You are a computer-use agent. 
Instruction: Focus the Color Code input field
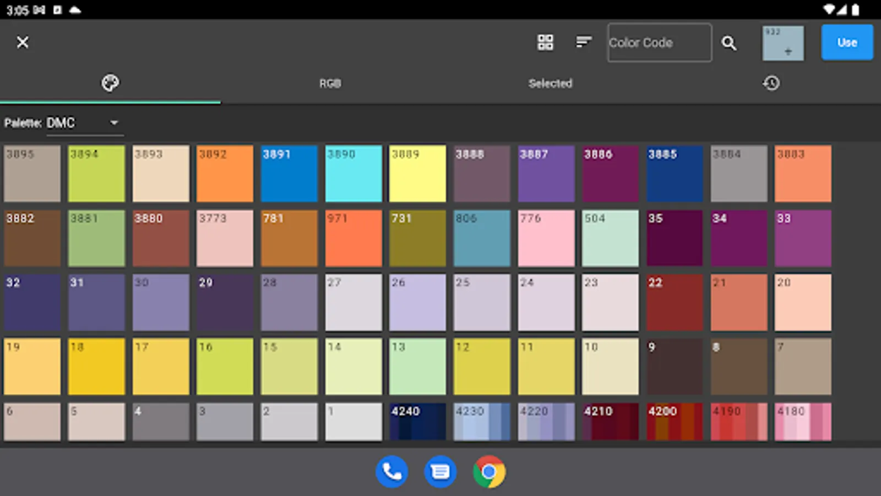[659, 42]
